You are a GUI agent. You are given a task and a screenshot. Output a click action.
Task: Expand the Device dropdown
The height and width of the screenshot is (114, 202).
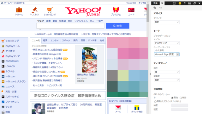coord(167,22)
